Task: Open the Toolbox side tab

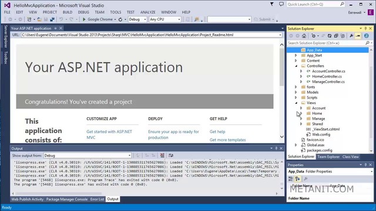Action: pyautogui.click(x=6, y=57)
